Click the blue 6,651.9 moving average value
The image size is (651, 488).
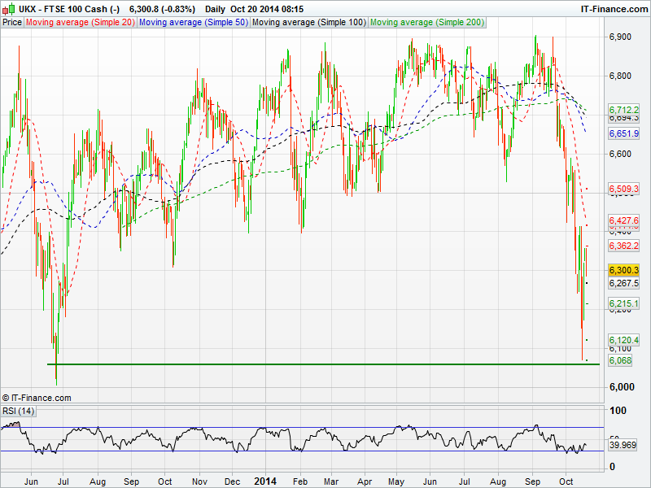(x=624, y=133)
